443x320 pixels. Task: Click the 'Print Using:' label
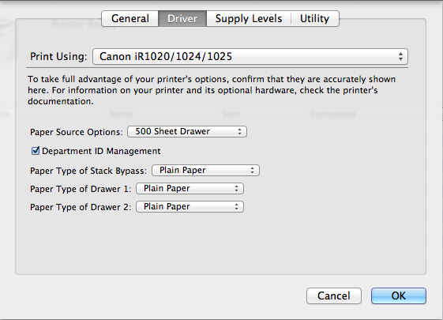(58, 57)
